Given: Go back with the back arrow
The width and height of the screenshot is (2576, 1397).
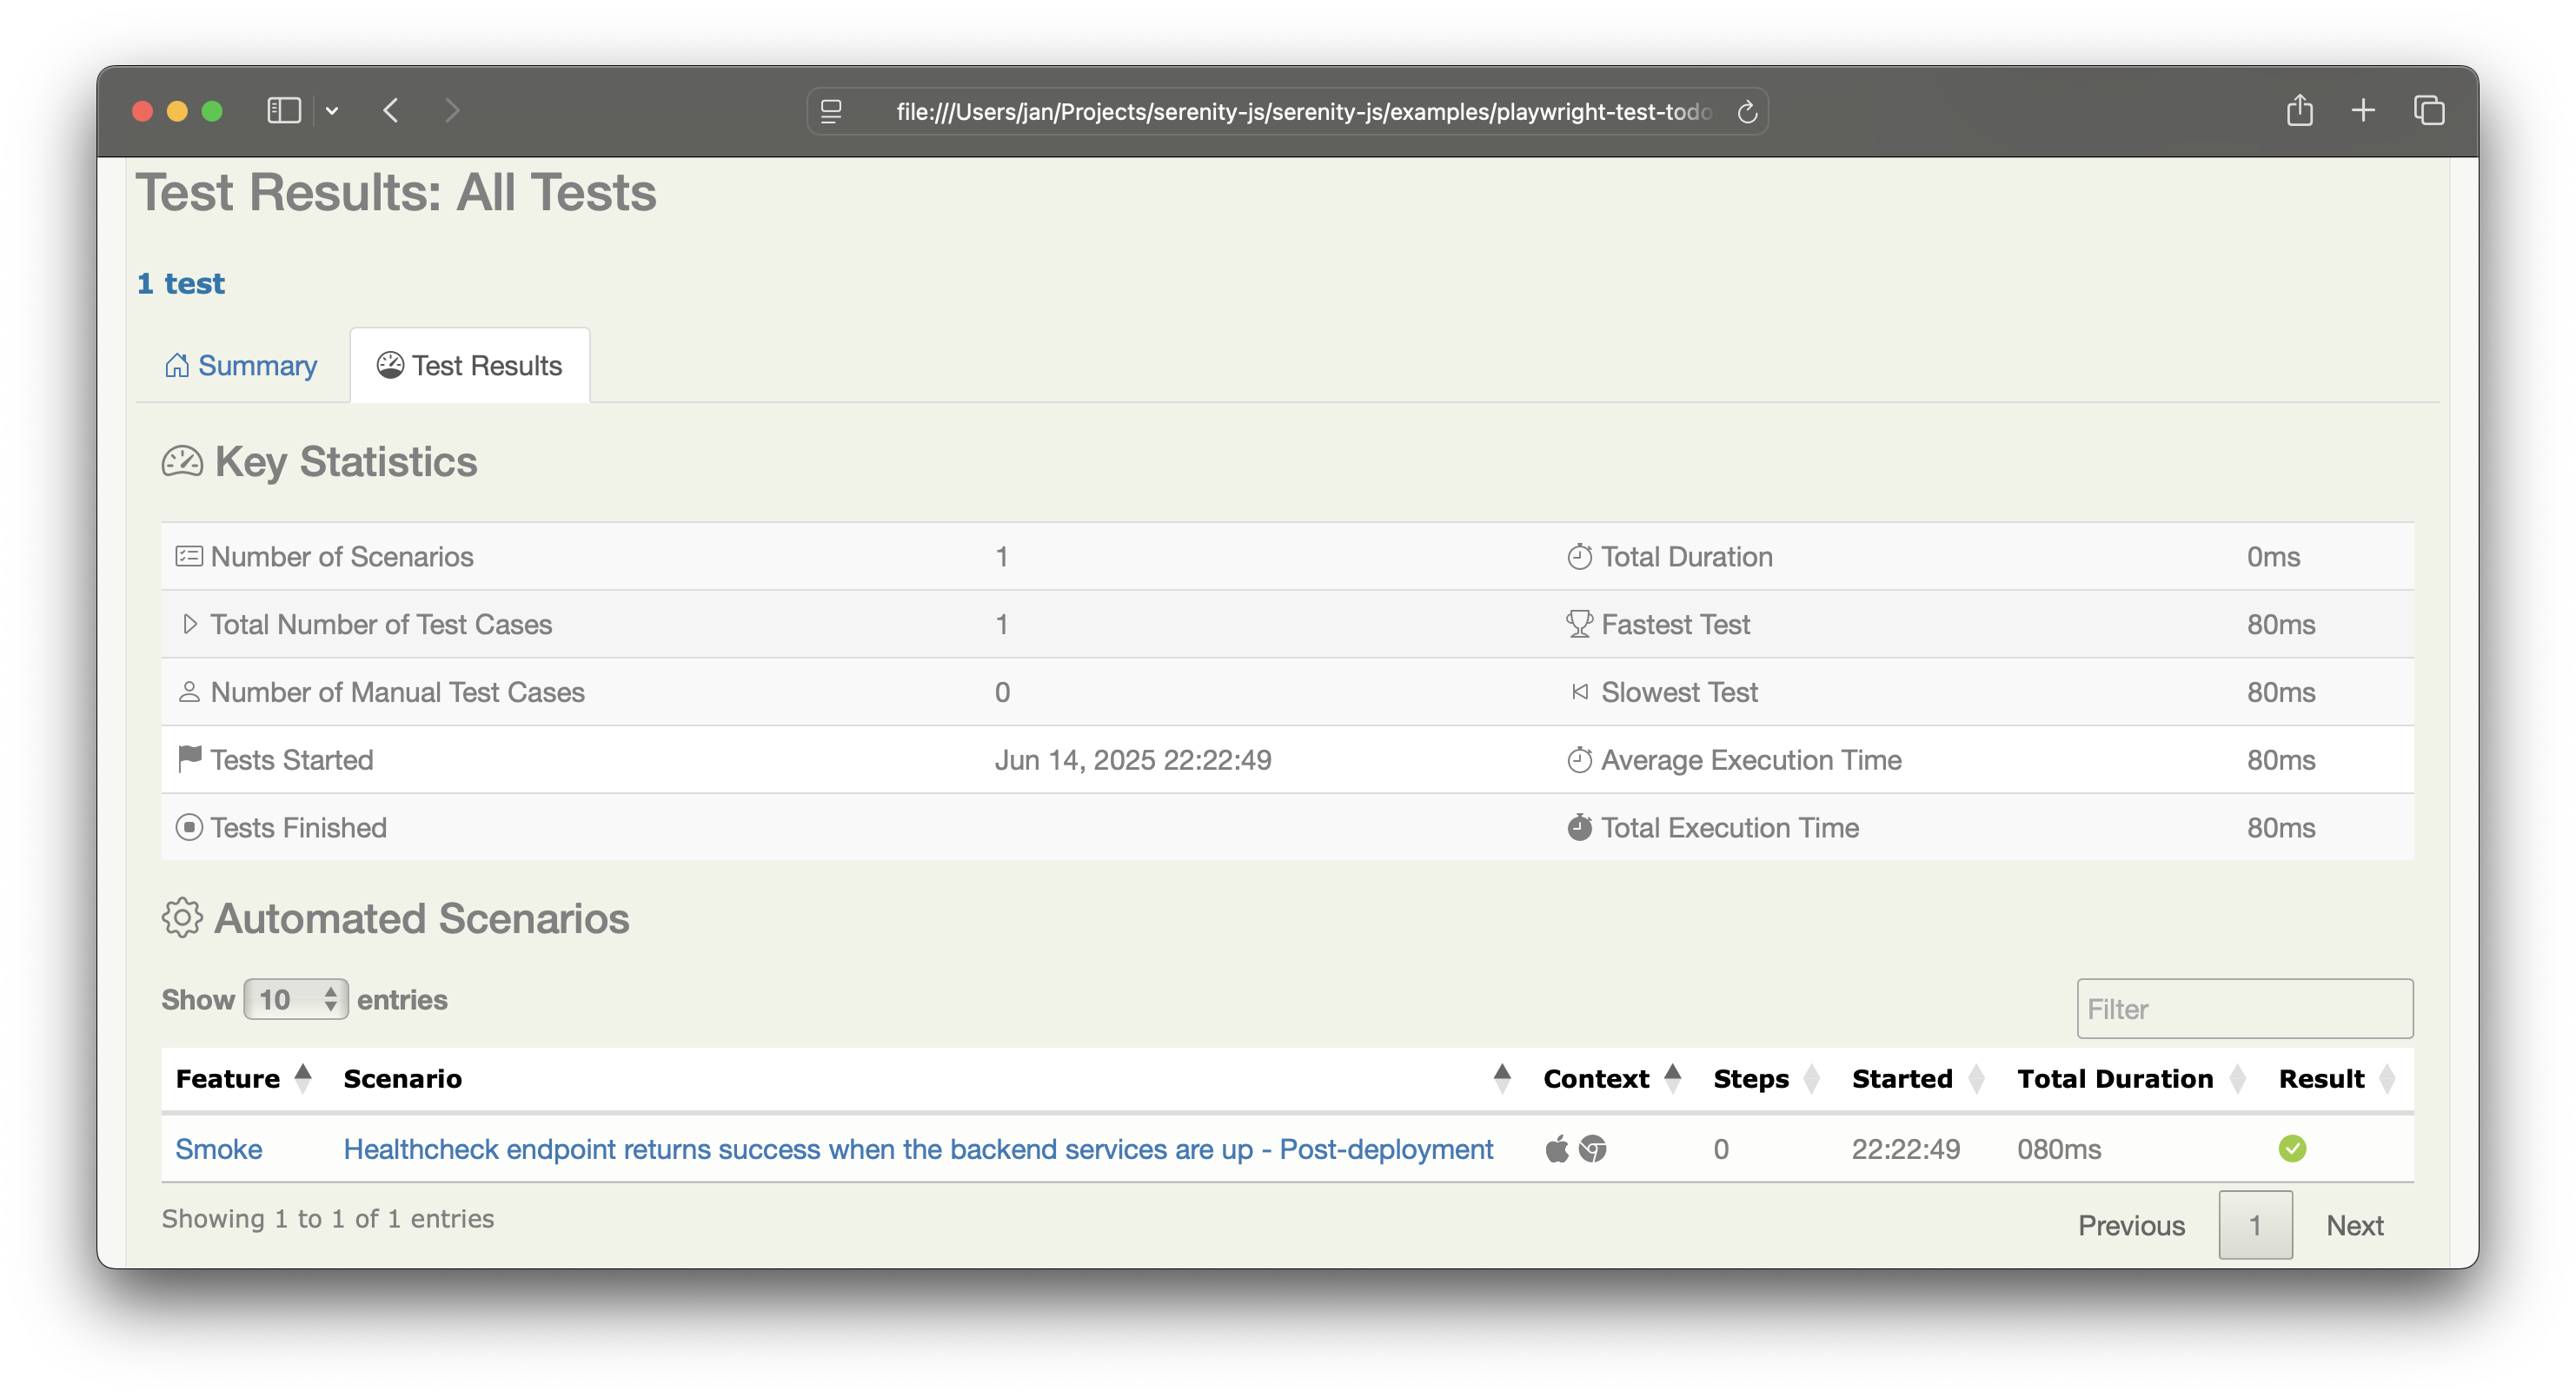Looking at the screenshot, I should tap(391, 111).
